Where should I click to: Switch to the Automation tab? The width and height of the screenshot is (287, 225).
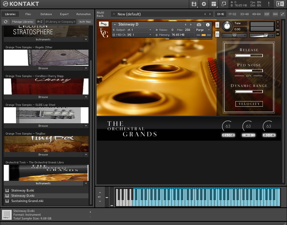[84, 14]
